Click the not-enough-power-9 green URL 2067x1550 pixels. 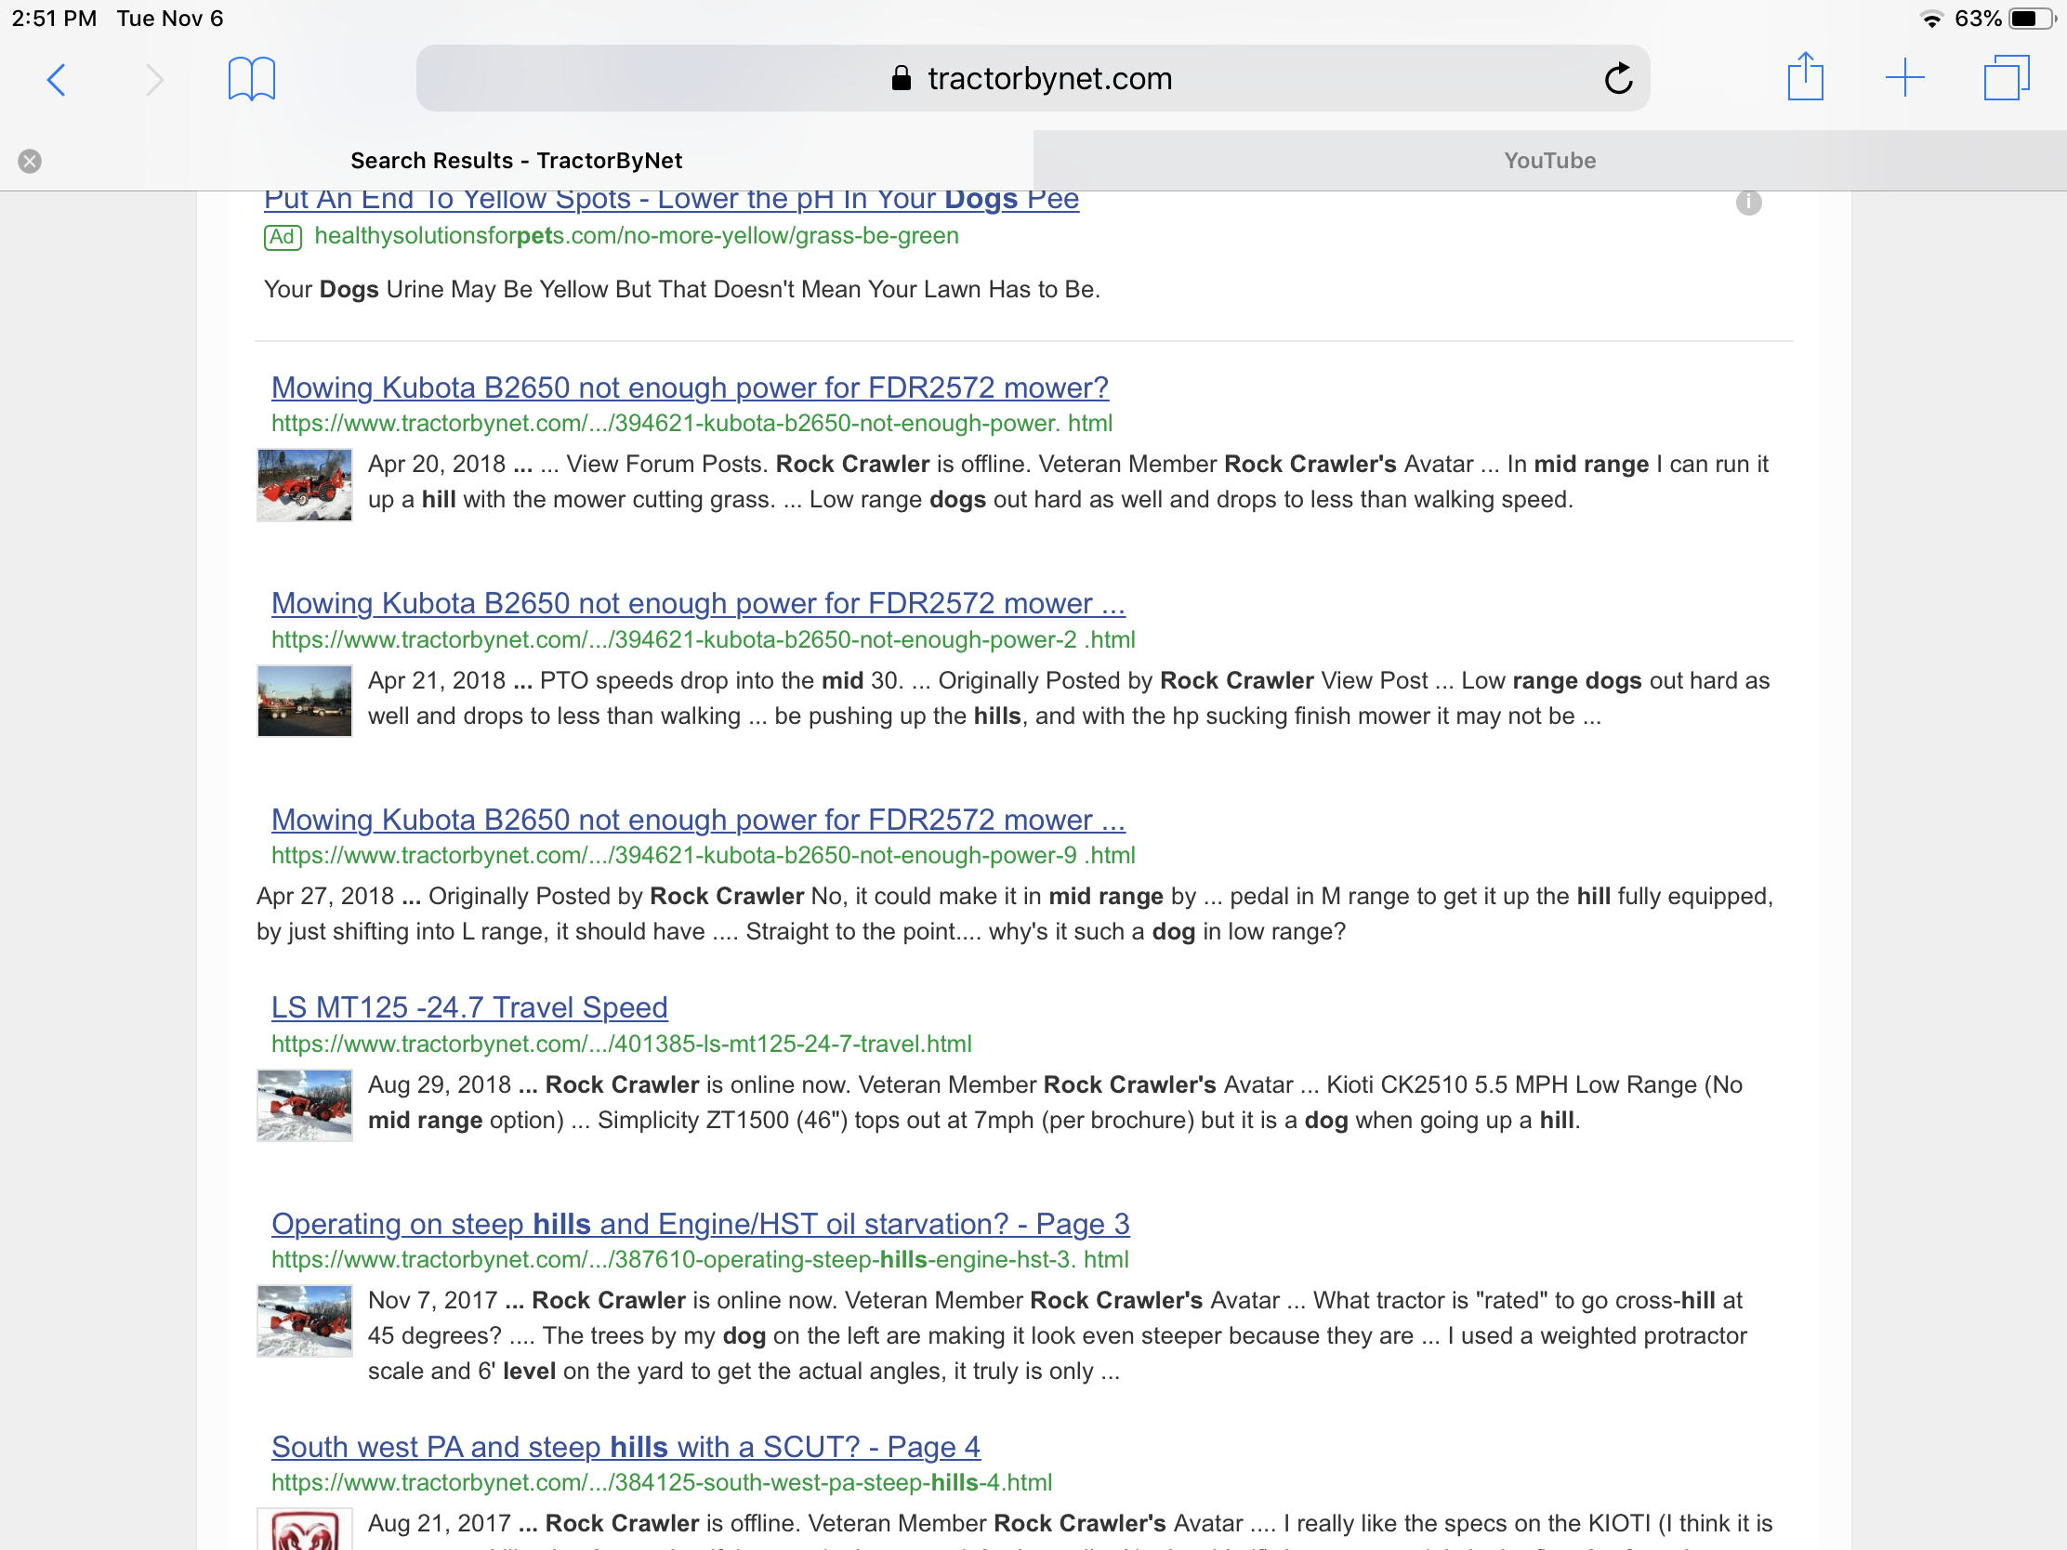click(x=703, y=855)
